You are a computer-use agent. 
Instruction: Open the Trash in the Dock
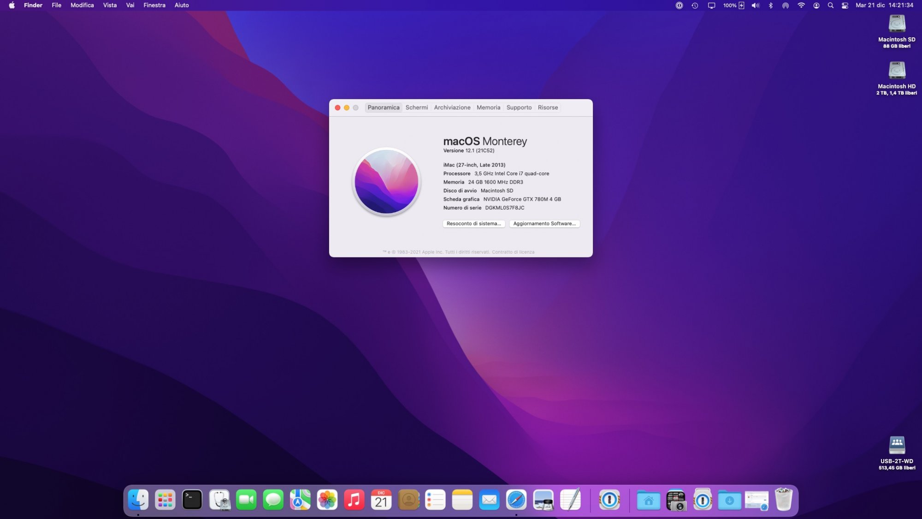pos(783,500)
